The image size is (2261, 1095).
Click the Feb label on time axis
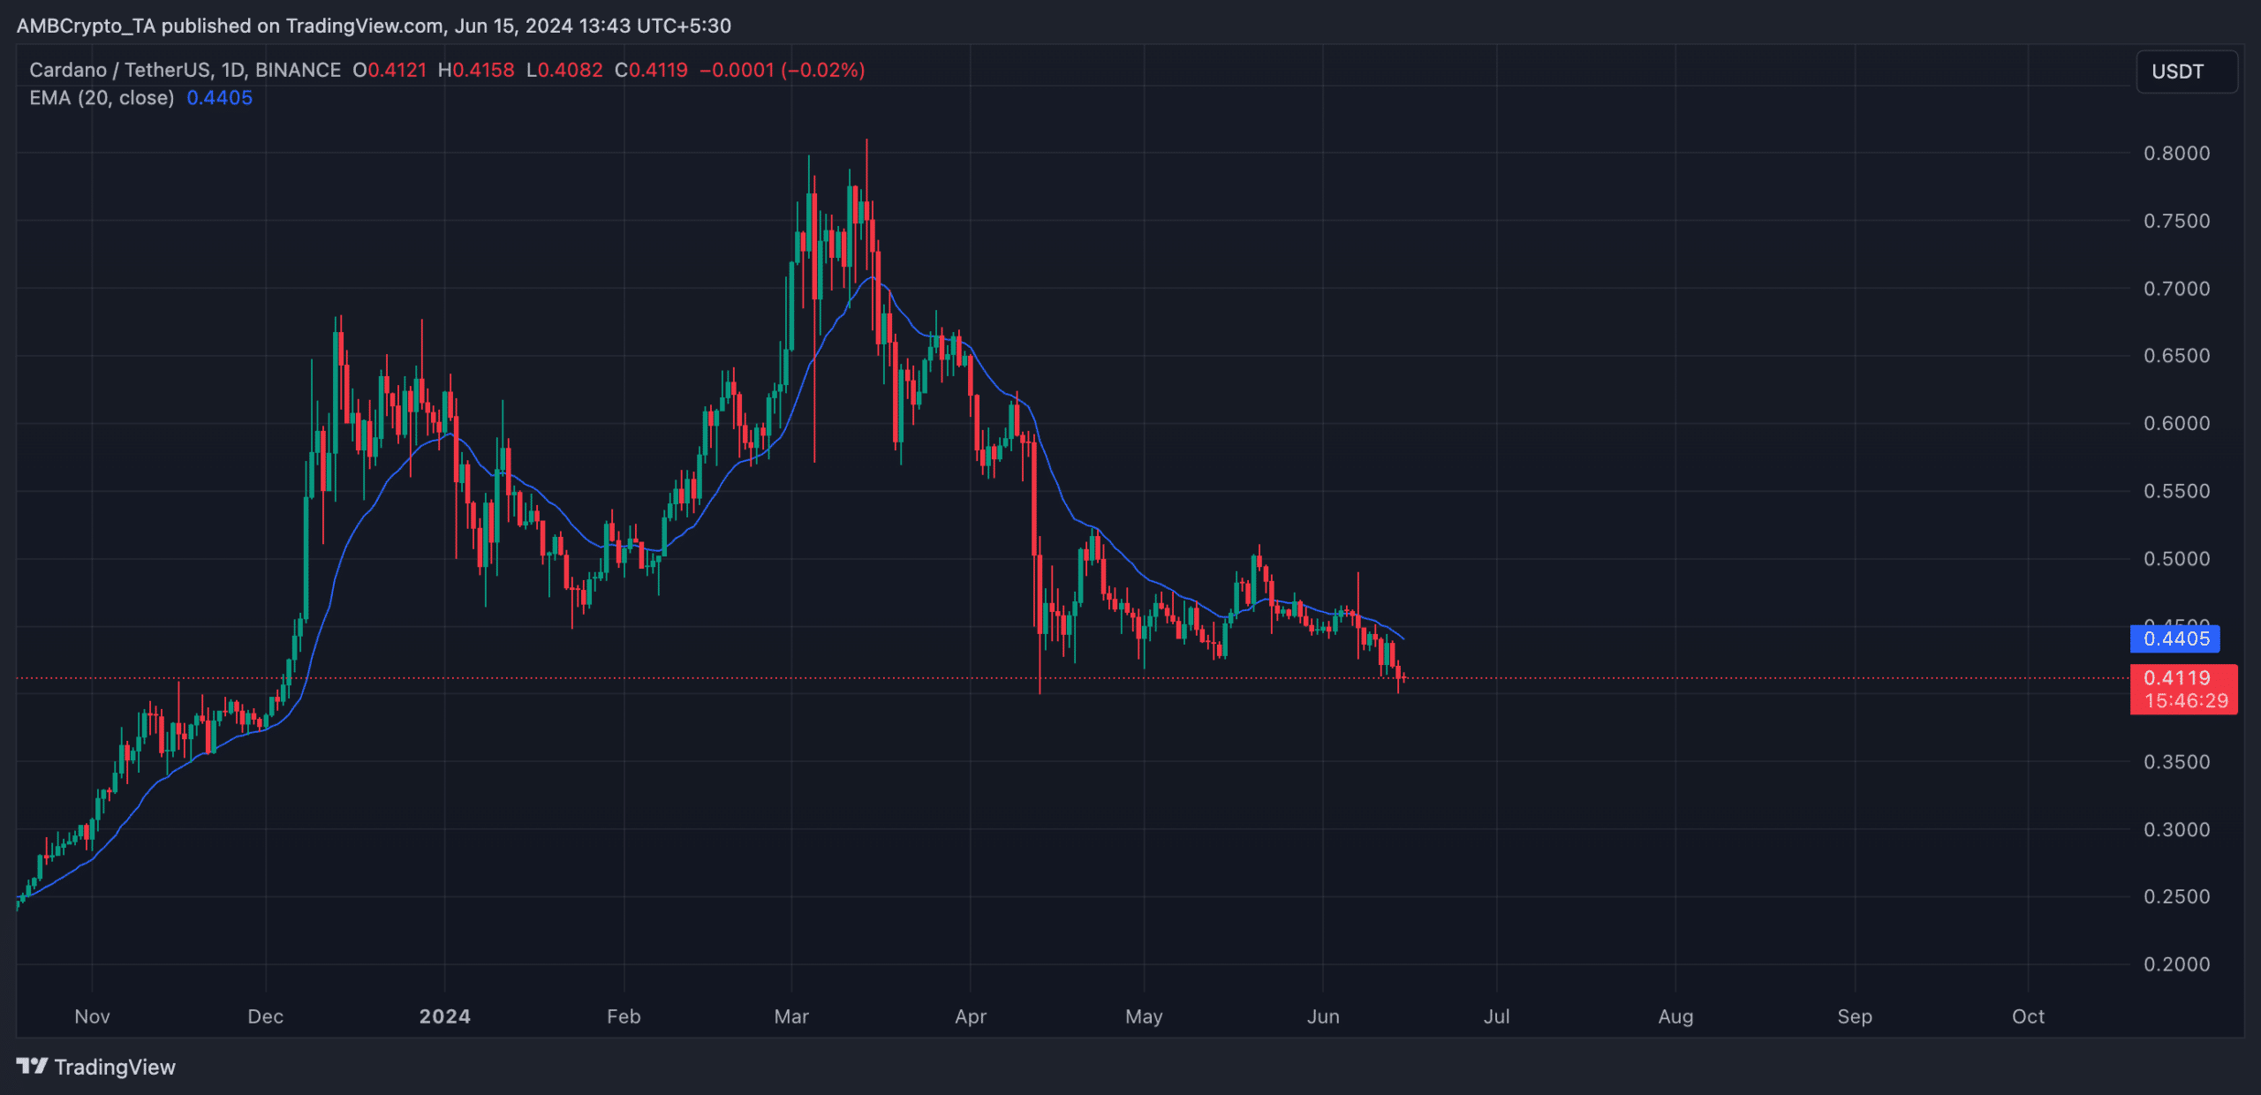[624, 1016]
